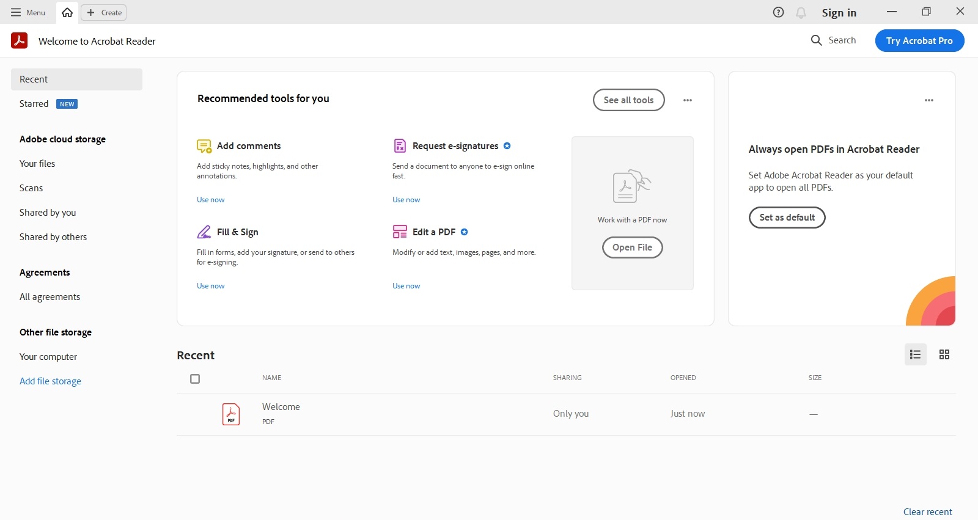Click Sign in
Viewport: 978px width, 520px height.
coord(839,13)
